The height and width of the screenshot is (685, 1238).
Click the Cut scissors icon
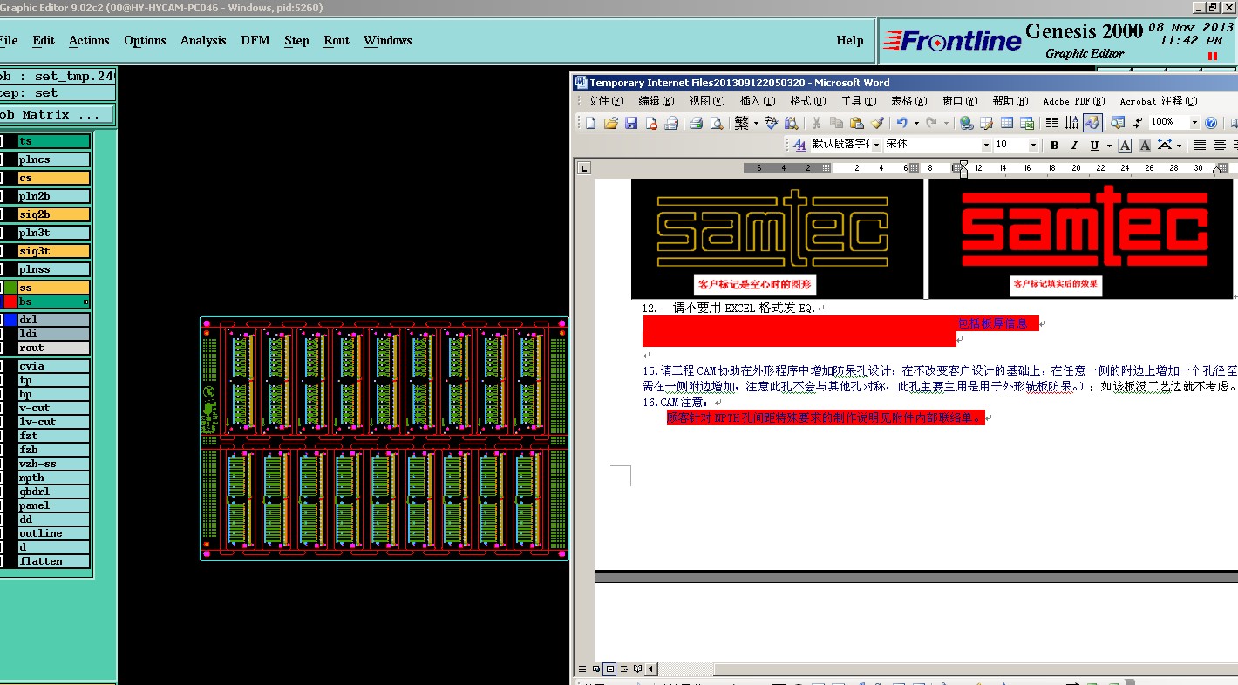817,123
